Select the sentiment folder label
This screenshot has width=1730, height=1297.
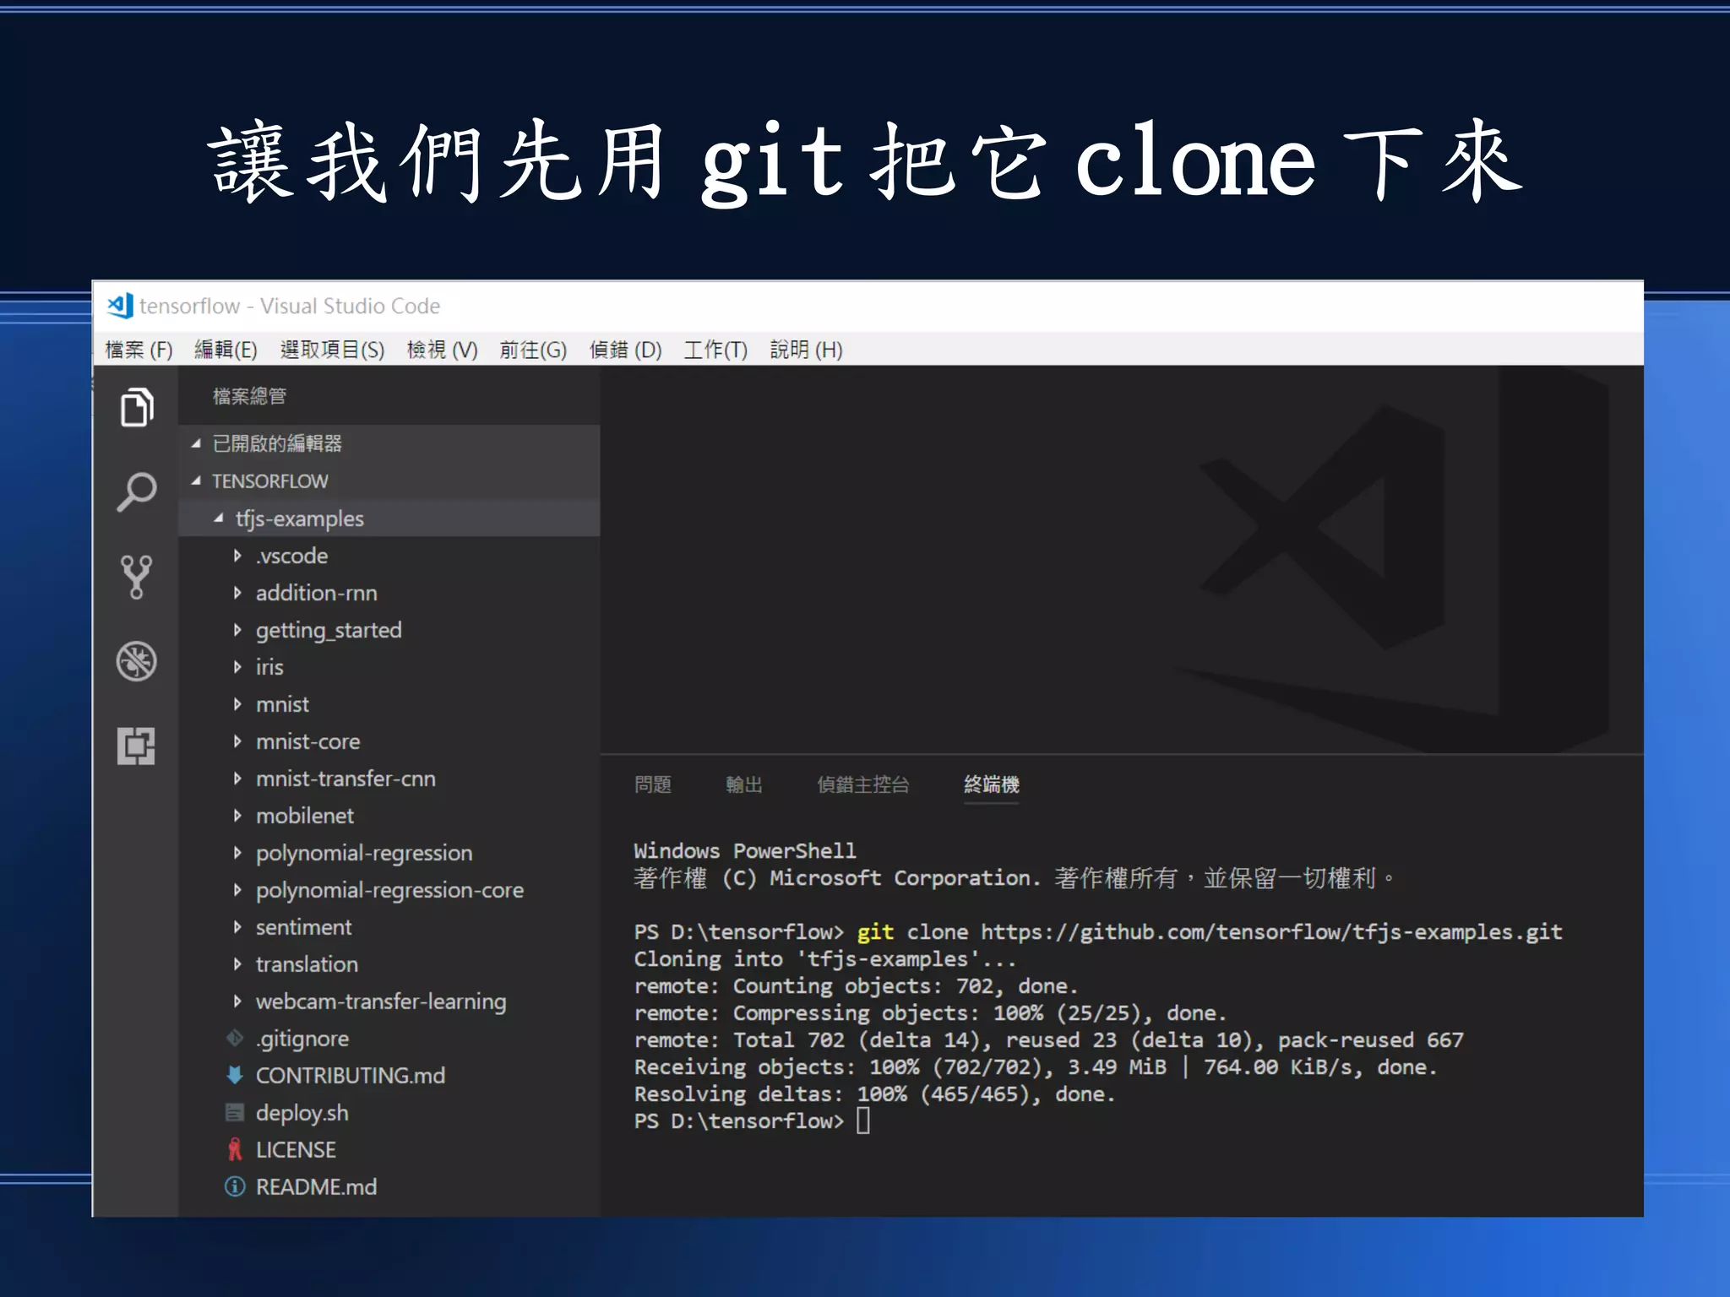click(x=303, y=926)
